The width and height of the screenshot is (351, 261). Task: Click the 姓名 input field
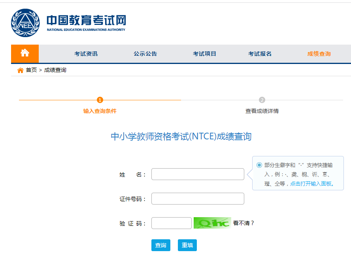pos(198,174)
